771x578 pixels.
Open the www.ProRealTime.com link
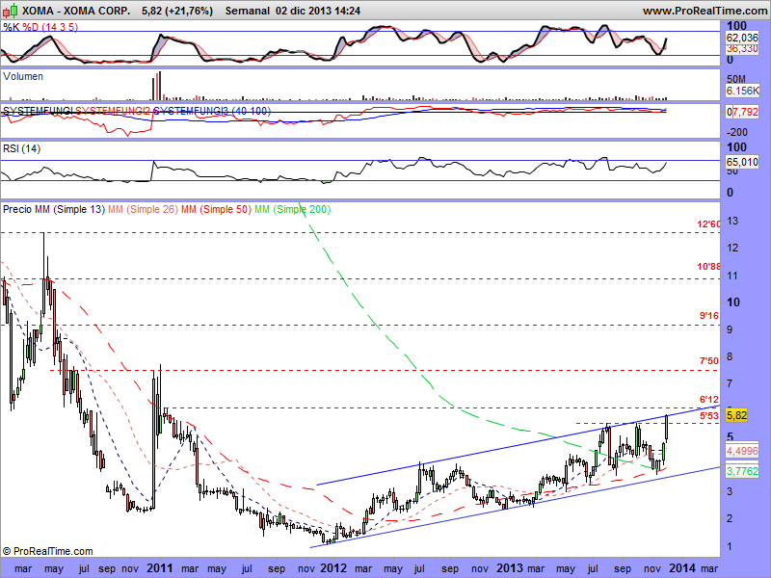pos(706,11)
